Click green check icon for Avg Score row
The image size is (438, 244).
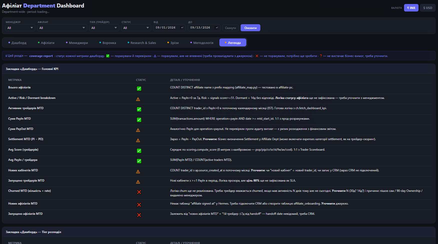pos(139,151)
